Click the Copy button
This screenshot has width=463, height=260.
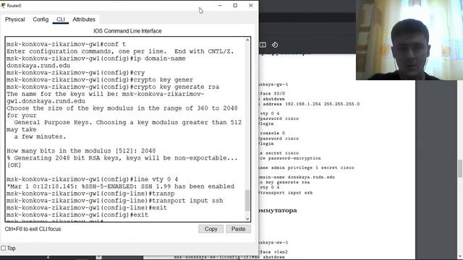point(211,229)
